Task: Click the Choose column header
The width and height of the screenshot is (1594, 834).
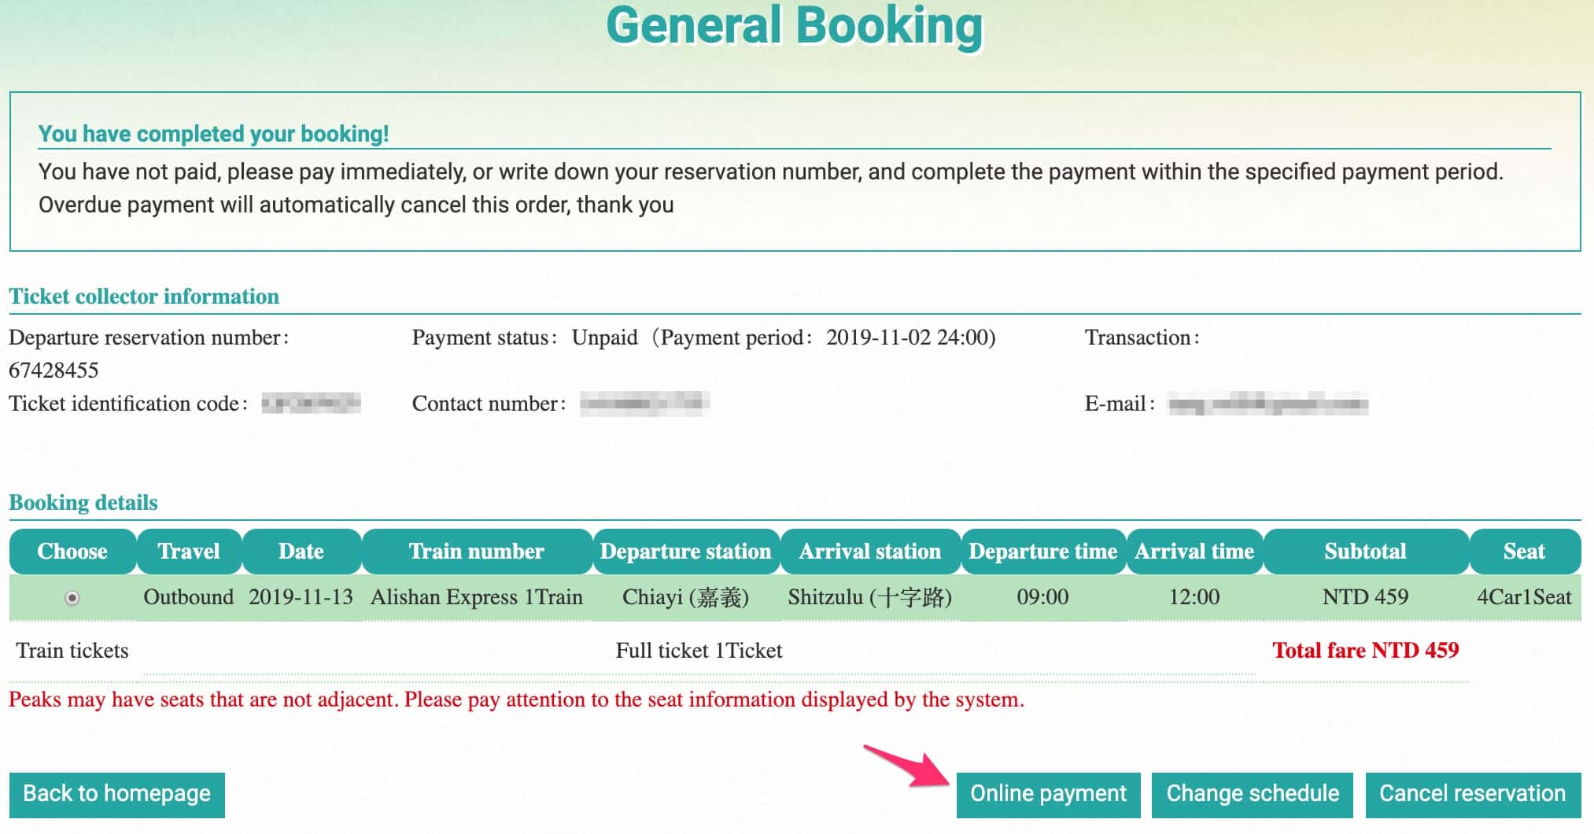Action: click(x=72, y=552)
